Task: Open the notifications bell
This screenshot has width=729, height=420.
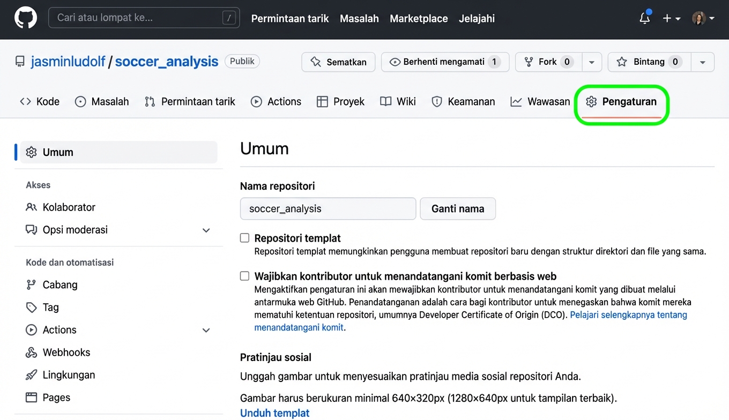Action: coord(645,18)
